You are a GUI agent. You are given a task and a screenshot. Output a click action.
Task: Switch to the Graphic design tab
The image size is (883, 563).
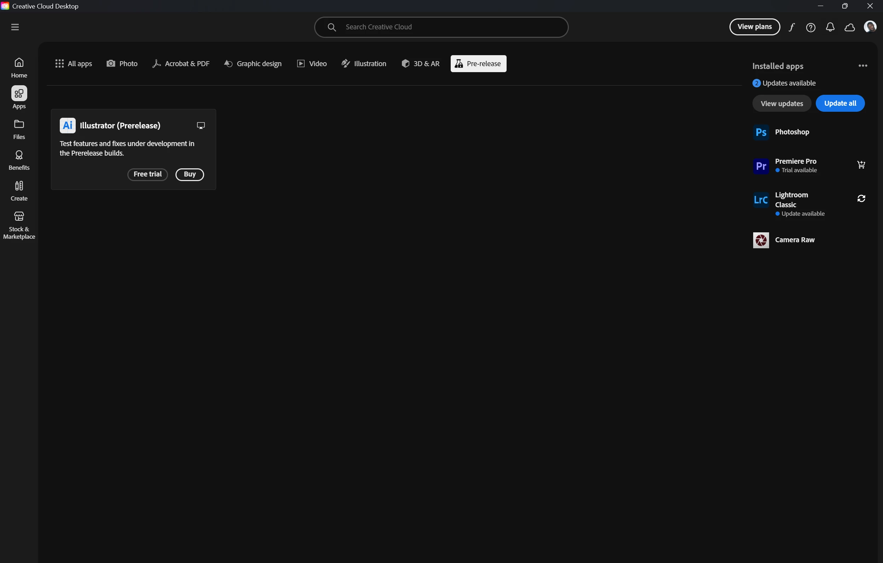[x=253, y=64]
